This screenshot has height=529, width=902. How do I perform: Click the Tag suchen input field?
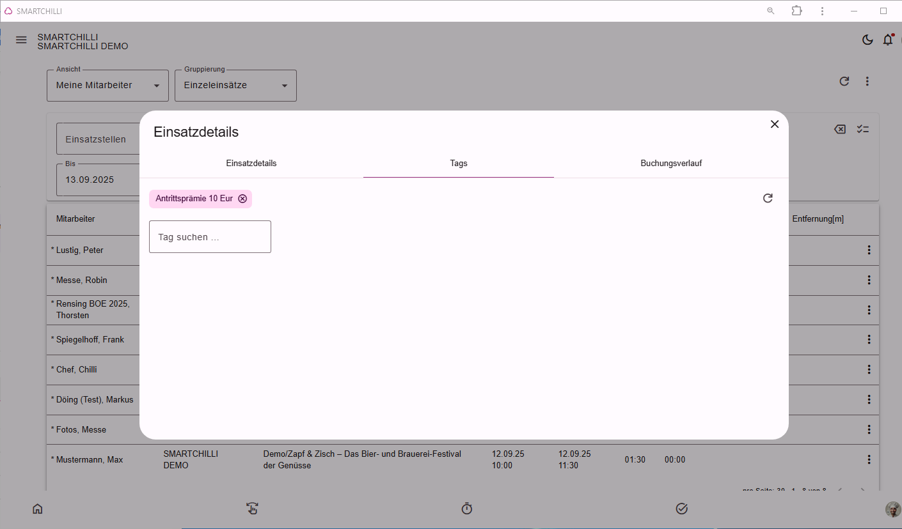[x=210, y=237]
